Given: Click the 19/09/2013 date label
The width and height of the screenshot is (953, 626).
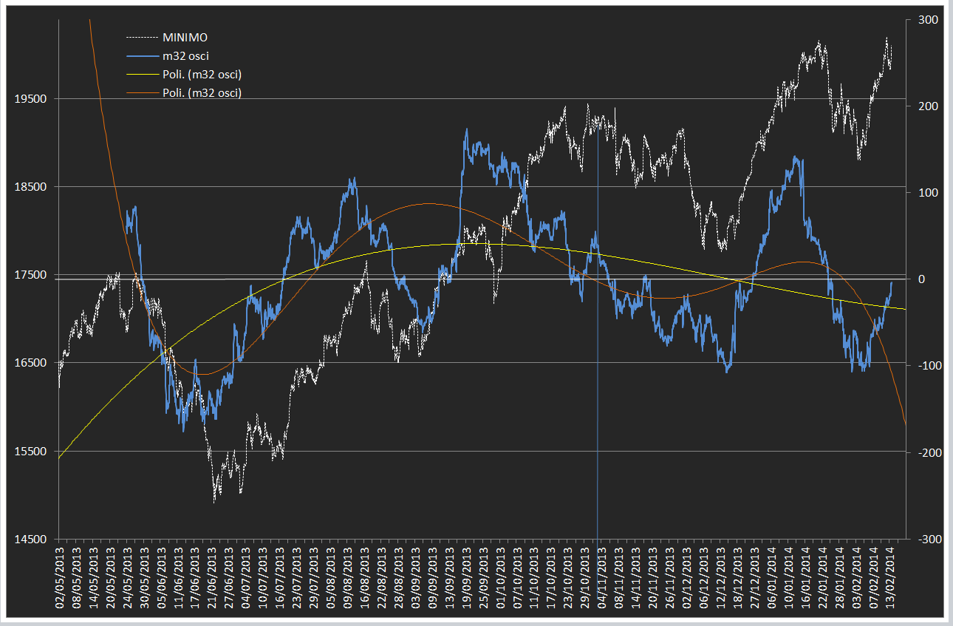Looking at the screenshot, I should (467, 578).
